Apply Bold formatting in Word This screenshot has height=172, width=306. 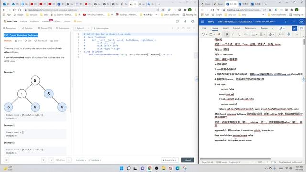227,34
